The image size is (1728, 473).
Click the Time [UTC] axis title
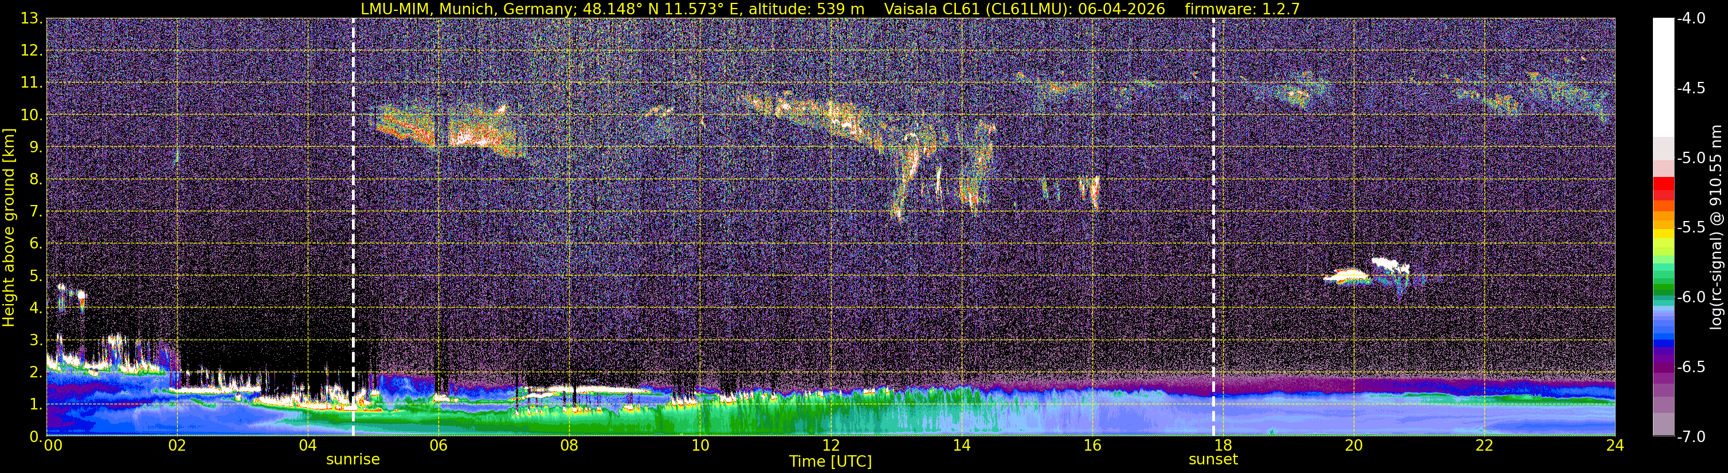(830, 462)
